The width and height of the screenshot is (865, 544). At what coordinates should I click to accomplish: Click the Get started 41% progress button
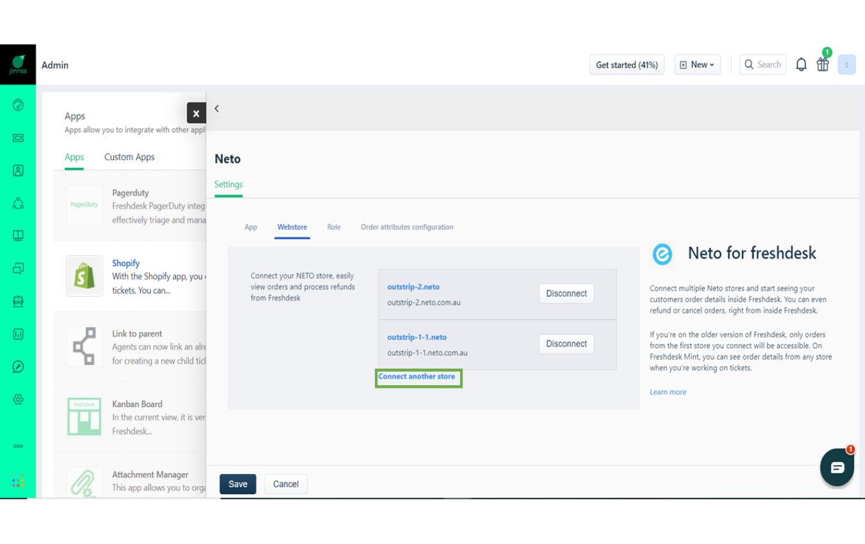pyautogui.click(x=627, y=64)
